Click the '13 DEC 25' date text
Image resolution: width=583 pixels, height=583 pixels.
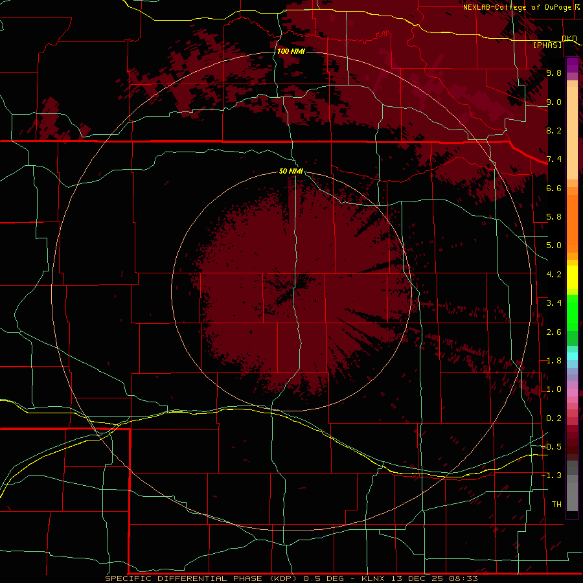coord(417,578)
